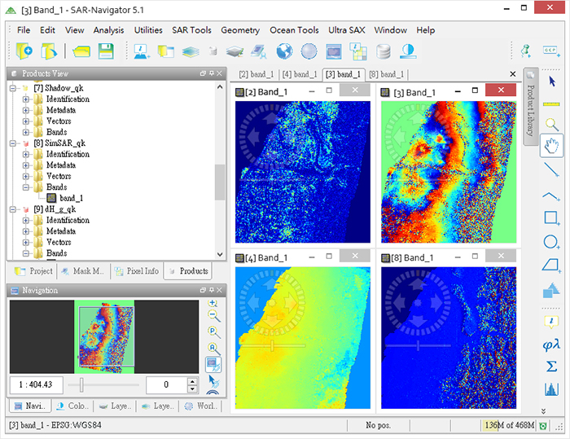The image size is (570, 439).
Task: Expand Vectors folder under [7] Shadow_qk
Action: click(x=26, y=121)
